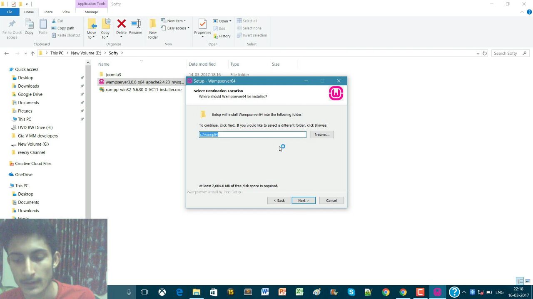The image size is (533, 299).
Task: Open Pictures in Quick access
Action: click(x=25, y=111)
